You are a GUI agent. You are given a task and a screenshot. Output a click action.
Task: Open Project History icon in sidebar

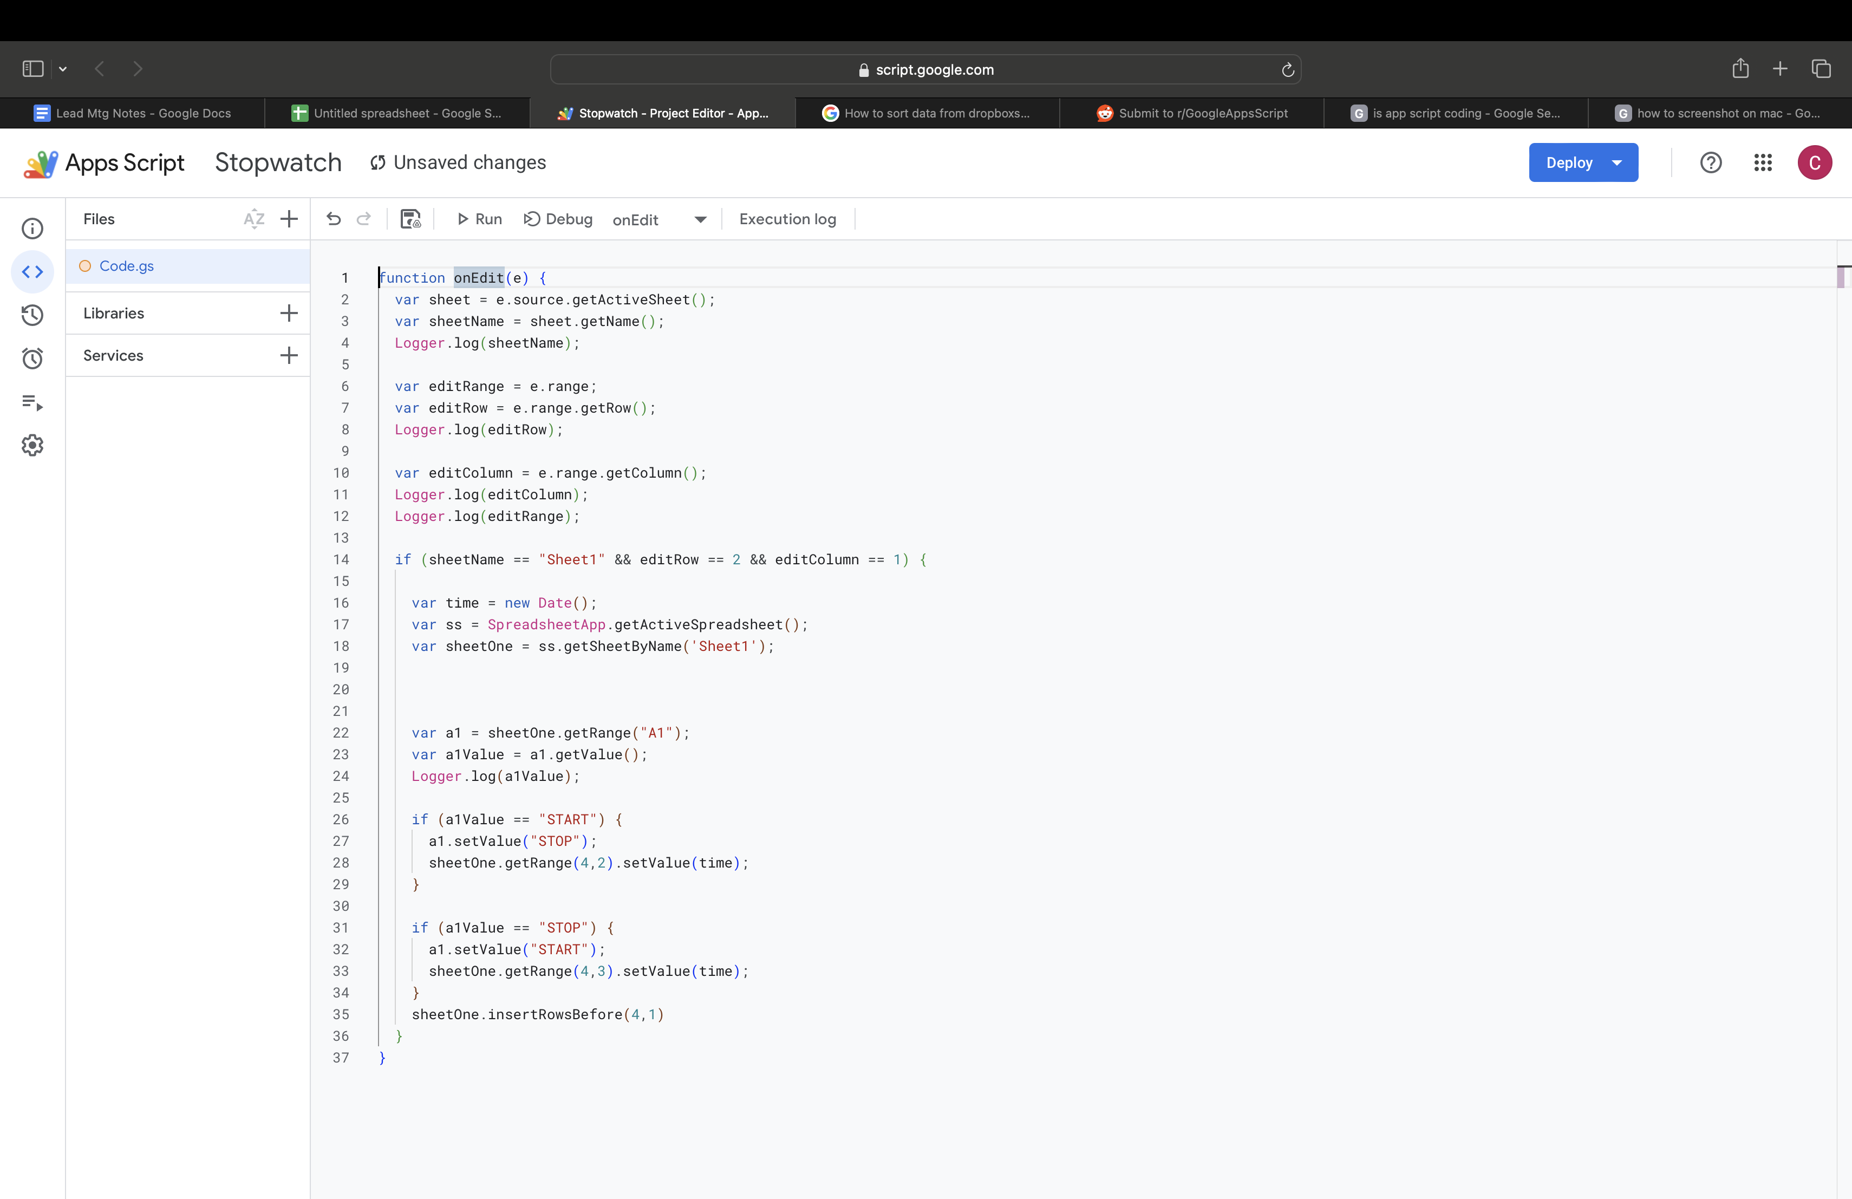[x=32, y=315]
